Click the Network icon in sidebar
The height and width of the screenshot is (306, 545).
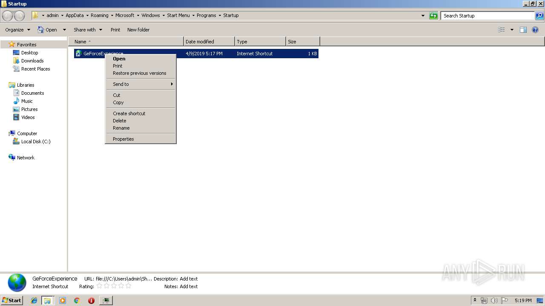pyautogui.click(x=12, y=158)
